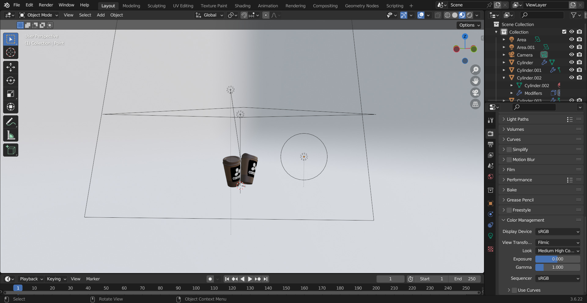Jump to the last frame
Image resolution: width=587 pixels, height=303 pixels.
point(265,279)
